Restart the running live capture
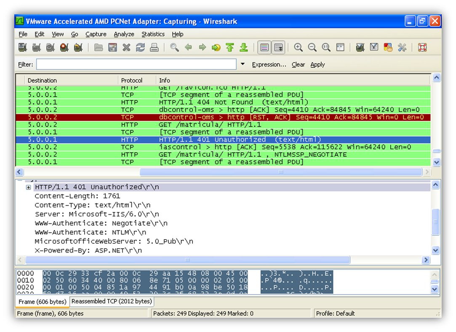Image resolution: width=456 pixels, height=332 pixels. coord(78,47)
